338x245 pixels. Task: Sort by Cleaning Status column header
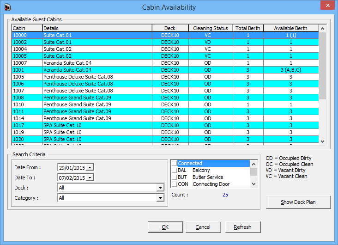point(211,28)
